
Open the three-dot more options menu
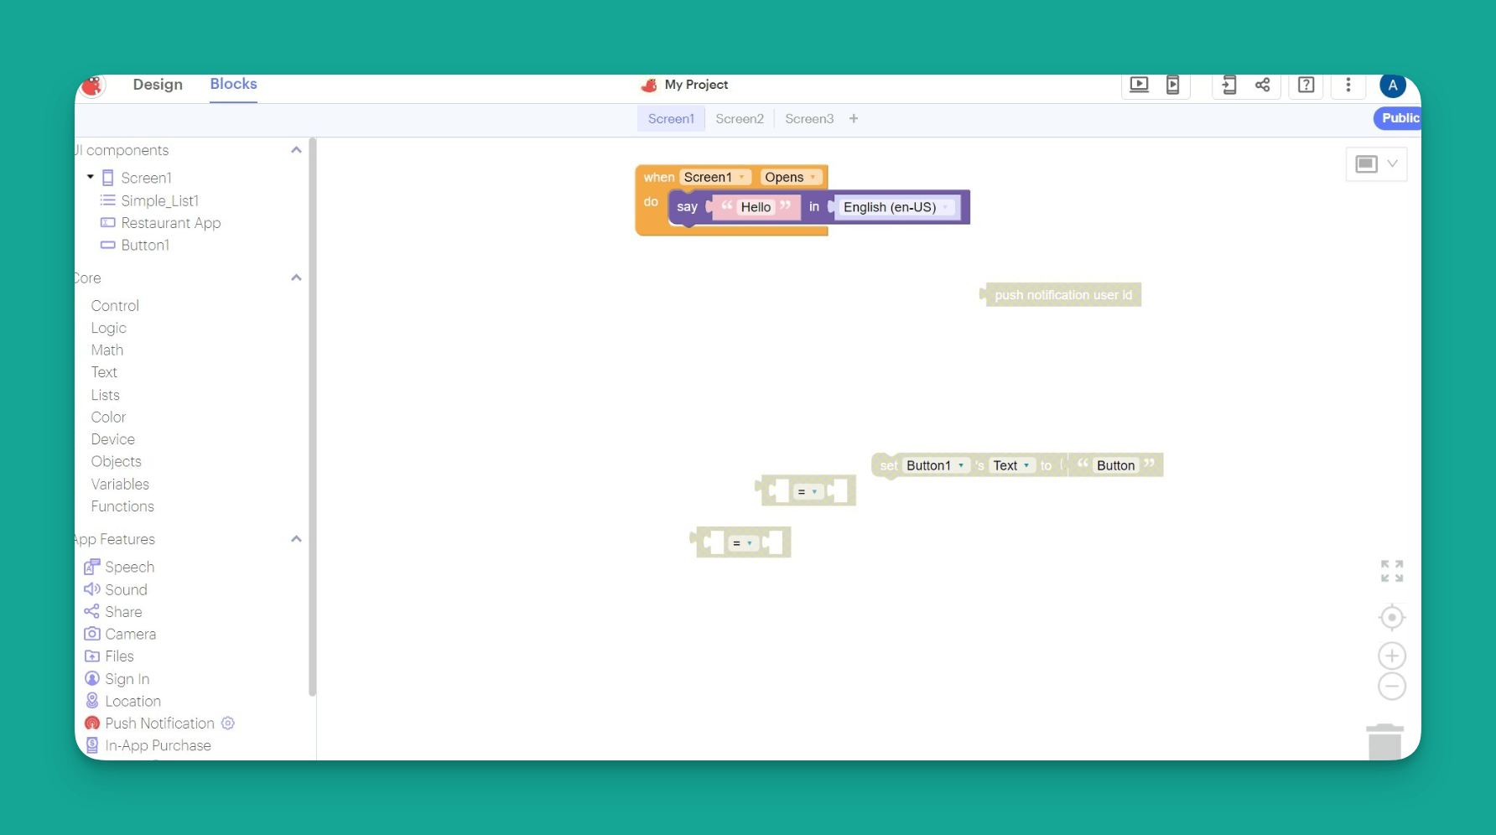pyautogui.click(x=1348, y=85)
